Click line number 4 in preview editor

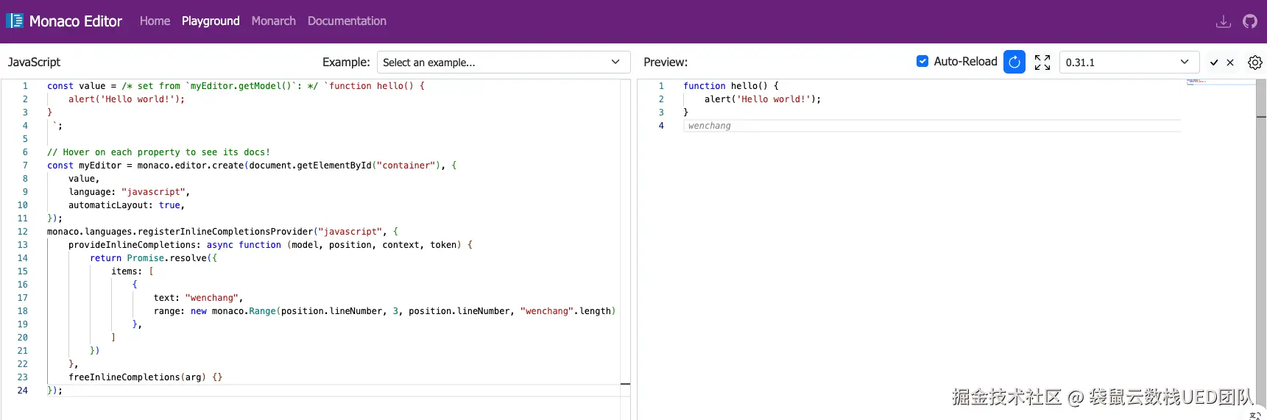[x=661, y=126]
